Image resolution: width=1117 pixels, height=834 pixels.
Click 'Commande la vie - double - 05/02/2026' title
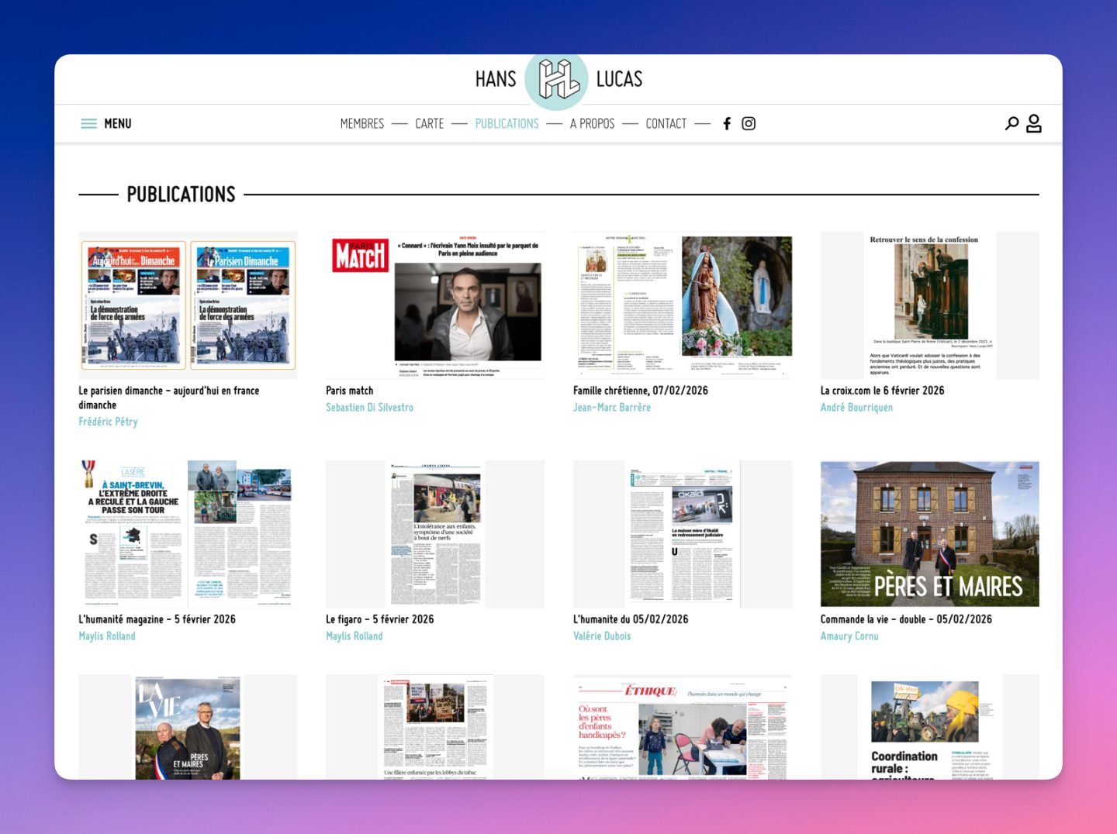(x=906, y=619)
